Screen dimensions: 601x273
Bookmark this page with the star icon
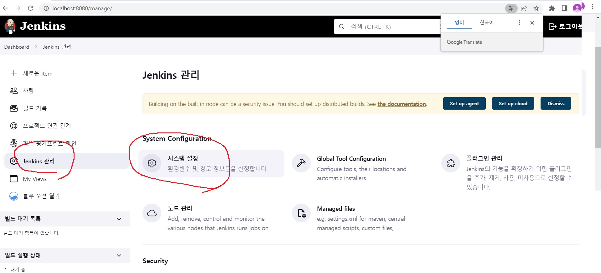536,8
